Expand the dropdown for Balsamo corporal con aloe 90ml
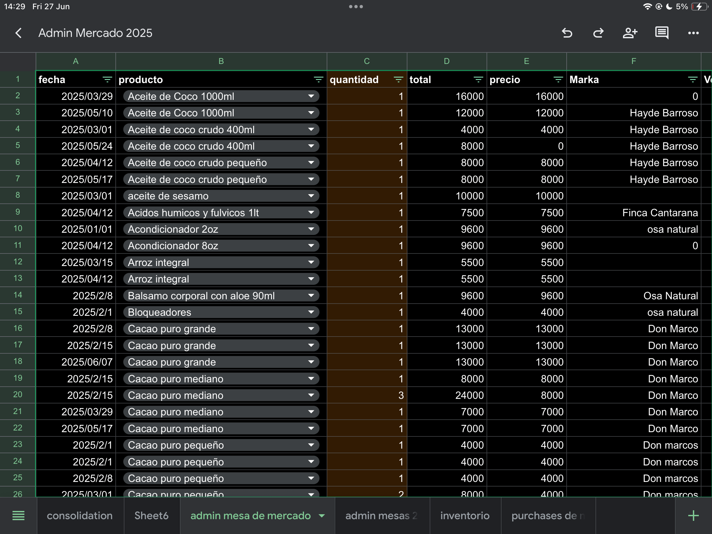Screen dimensions: 712x534 pyautogui.click(x=311, y=296)
